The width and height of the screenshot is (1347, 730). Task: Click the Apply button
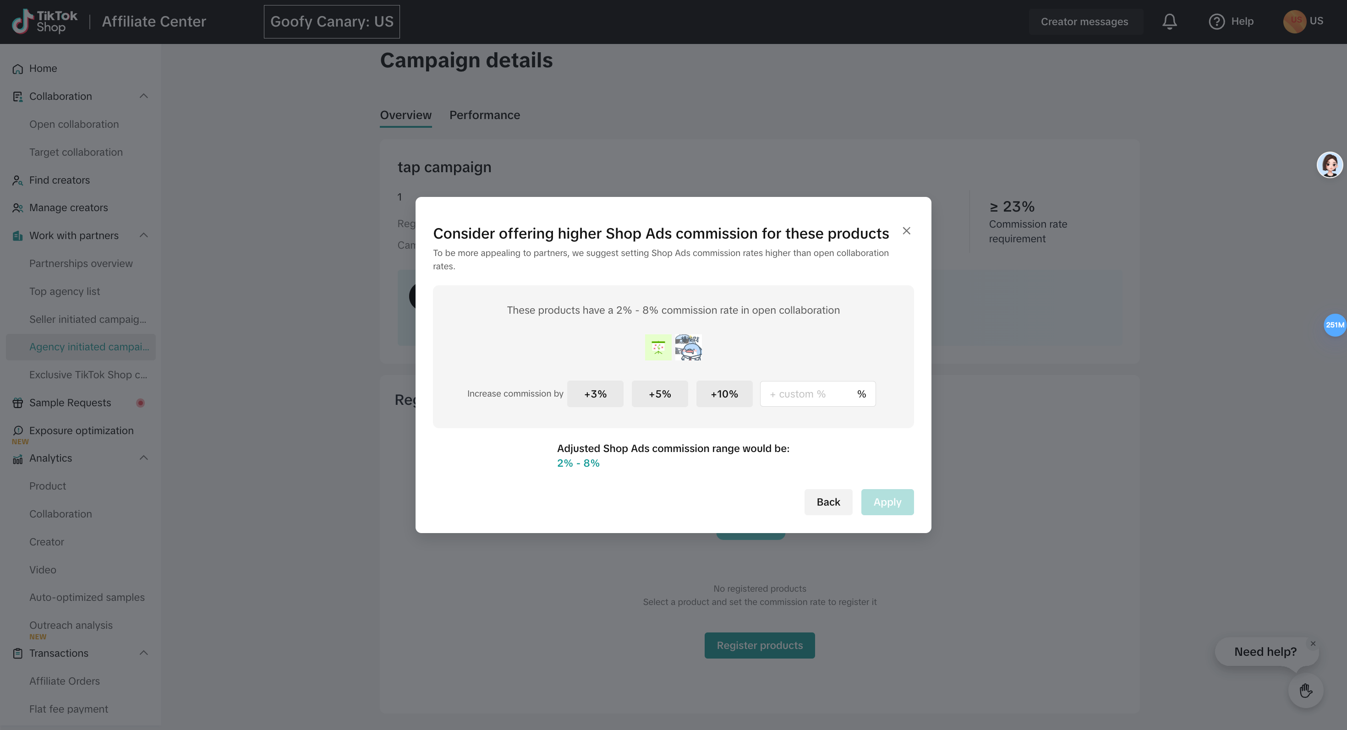point(887,502)
